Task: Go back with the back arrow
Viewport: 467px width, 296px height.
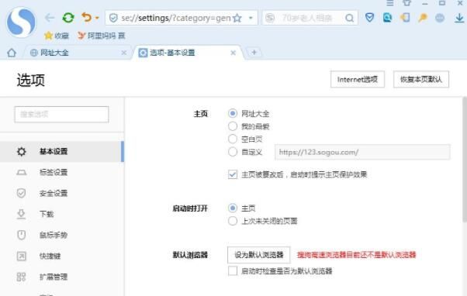Action: [x=50, y=18]
